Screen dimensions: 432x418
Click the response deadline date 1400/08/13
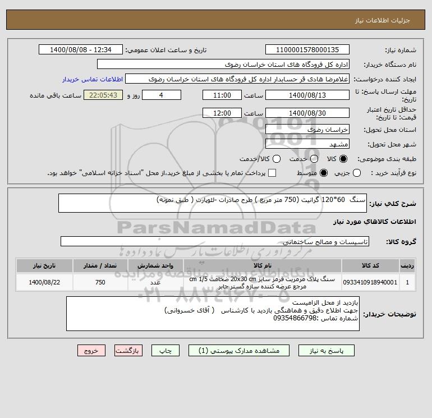[x=307, y=95]
